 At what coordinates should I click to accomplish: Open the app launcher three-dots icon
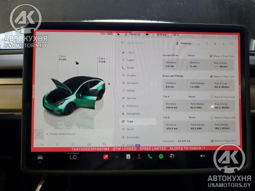coord(117,157)
